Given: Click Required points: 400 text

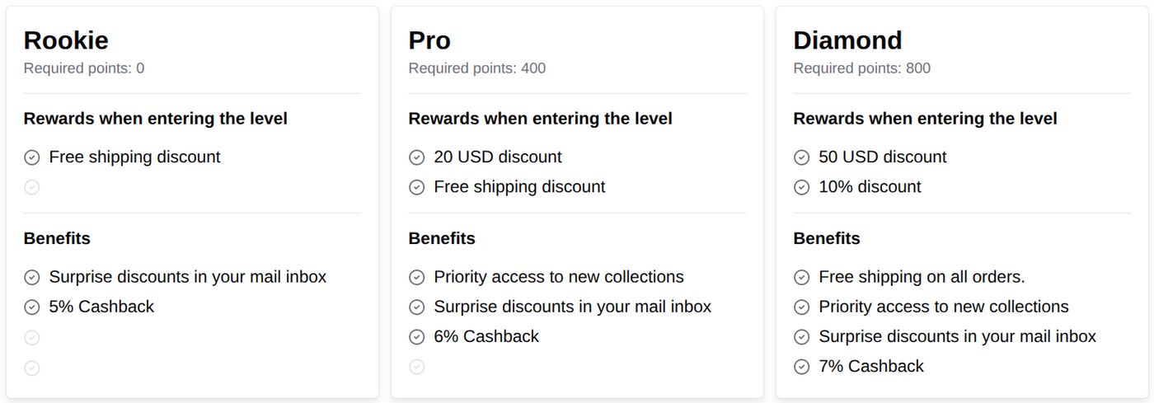Looking at the screenshot, I should [x=476, y=68].
